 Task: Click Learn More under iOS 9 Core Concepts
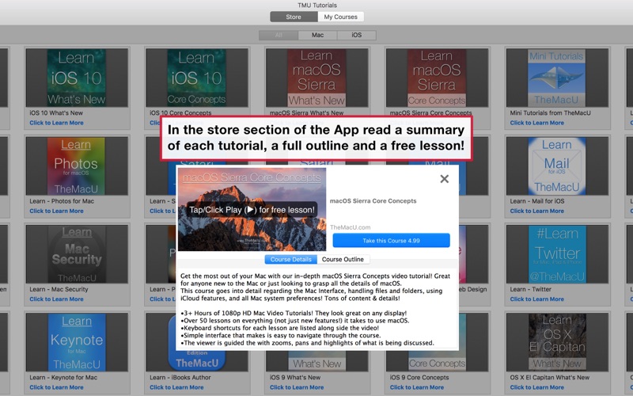pyautogui.click(x=417, y=387)
